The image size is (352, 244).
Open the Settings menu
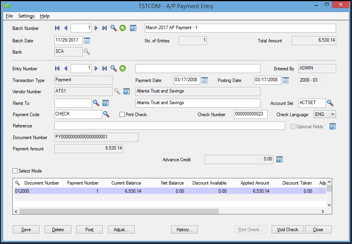26,16
